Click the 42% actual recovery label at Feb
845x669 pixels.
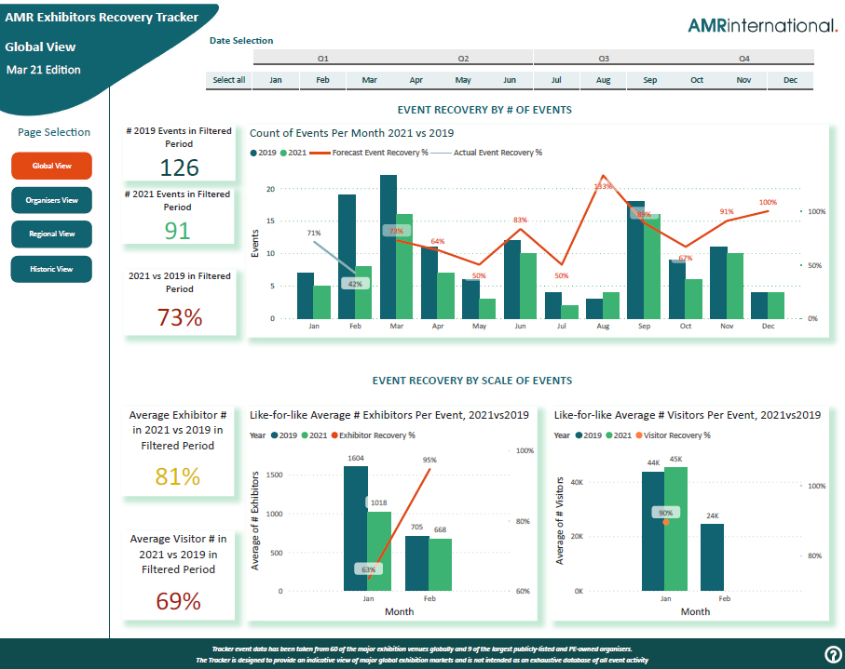(355, 284)
